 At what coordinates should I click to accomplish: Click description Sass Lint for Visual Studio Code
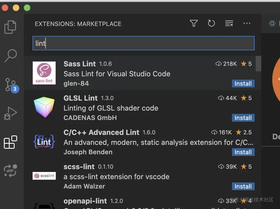(x=117, y=74)
